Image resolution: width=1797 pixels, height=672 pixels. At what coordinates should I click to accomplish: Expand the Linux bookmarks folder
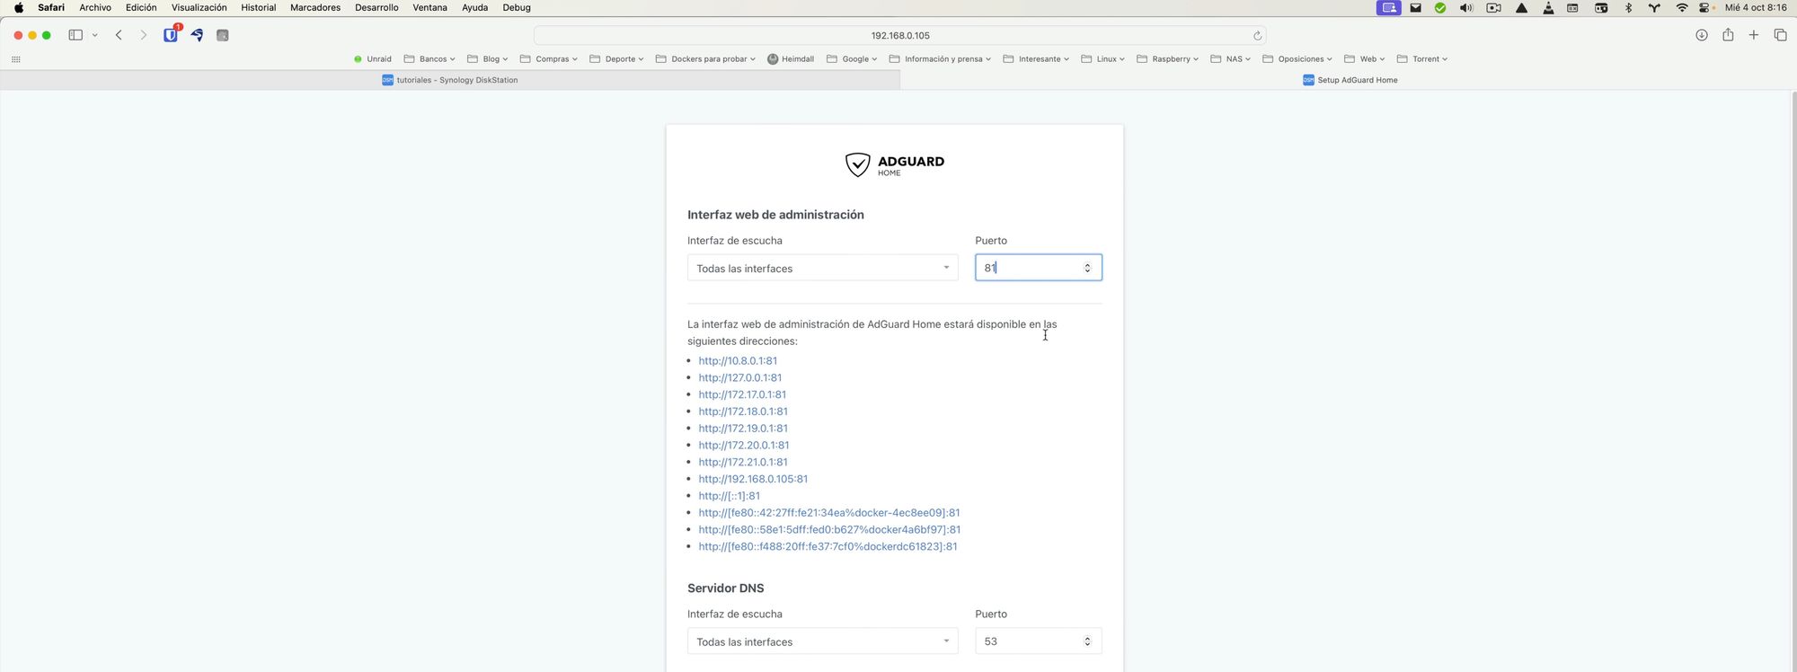[x=1103, y=59]
